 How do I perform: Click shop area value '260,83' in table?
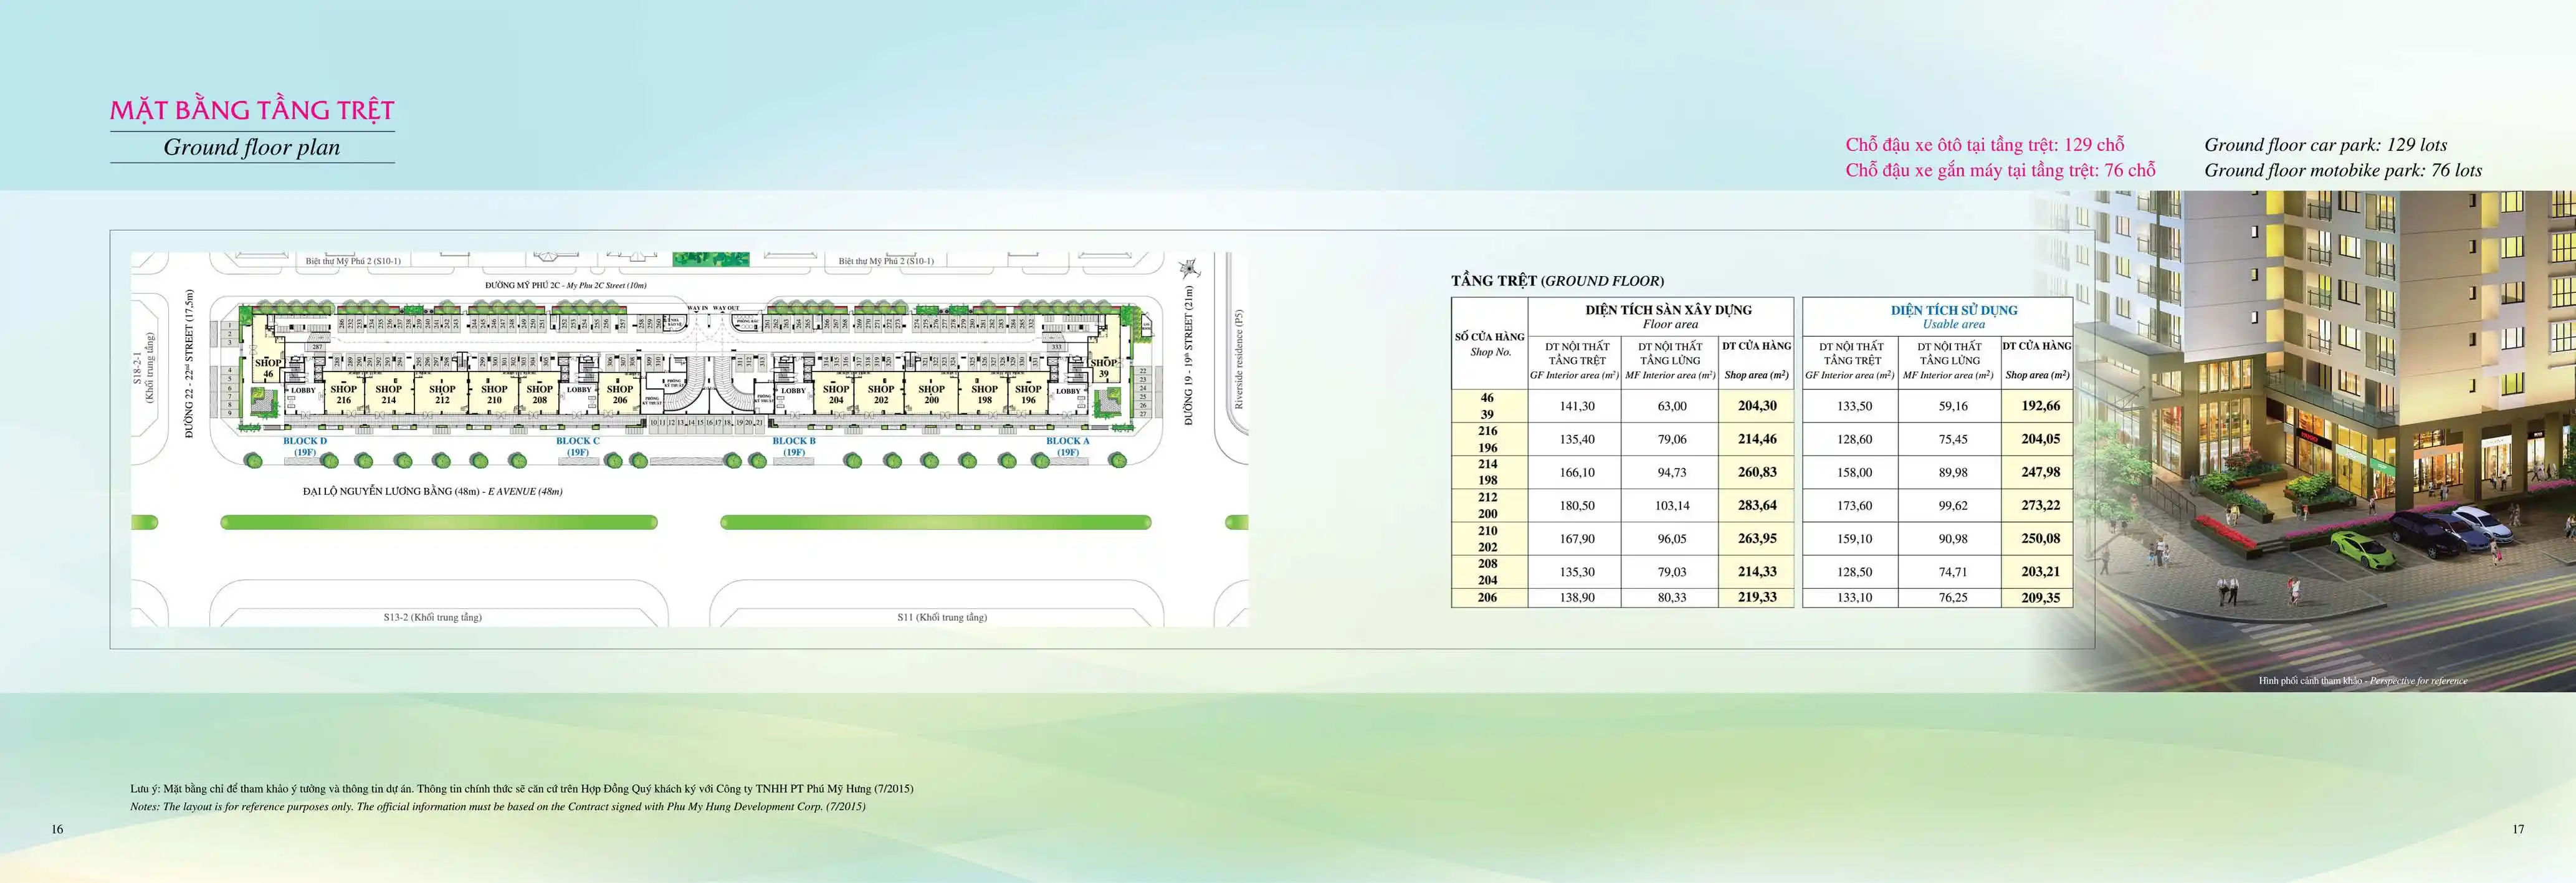[1757, 472]
